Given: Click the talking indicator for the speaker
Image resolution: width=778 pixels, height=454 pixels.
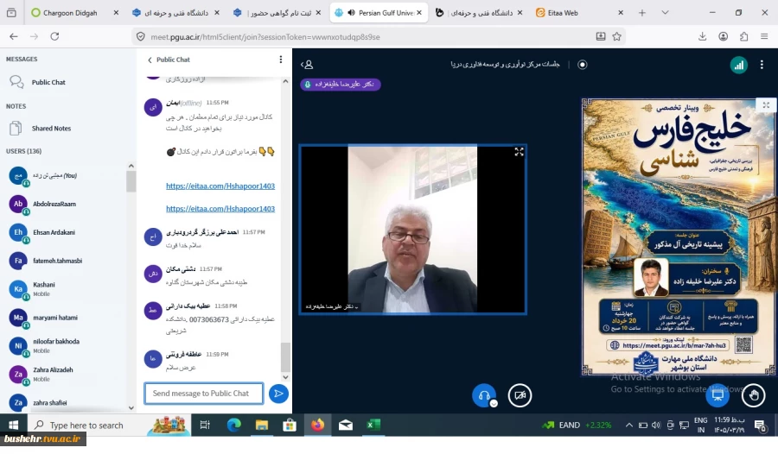Looking at the screenshot, I should click(x=341, y=85).
